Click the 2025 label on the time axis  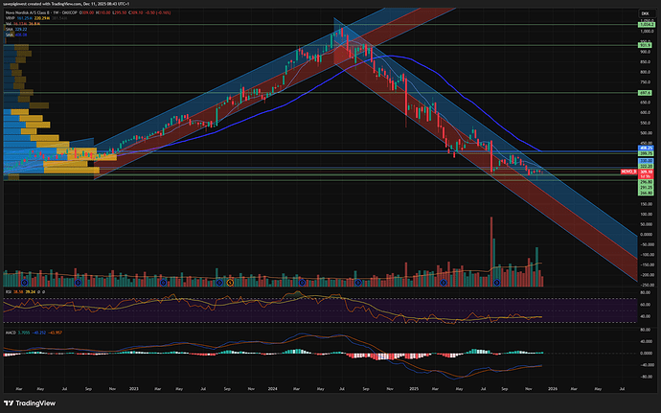[x=415, y=390]
